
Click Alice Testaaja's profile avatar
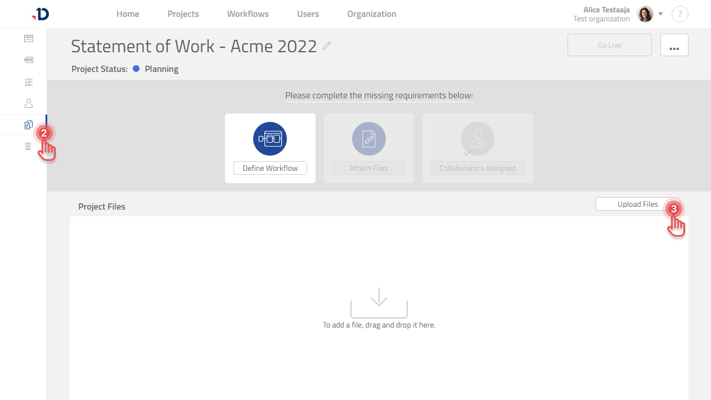tap(645, 14)
